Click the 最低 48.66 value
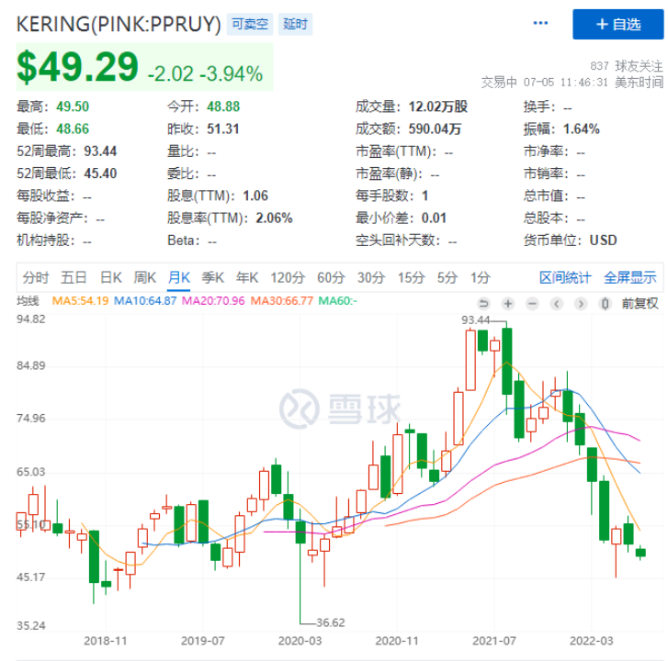 click(73, 129)
